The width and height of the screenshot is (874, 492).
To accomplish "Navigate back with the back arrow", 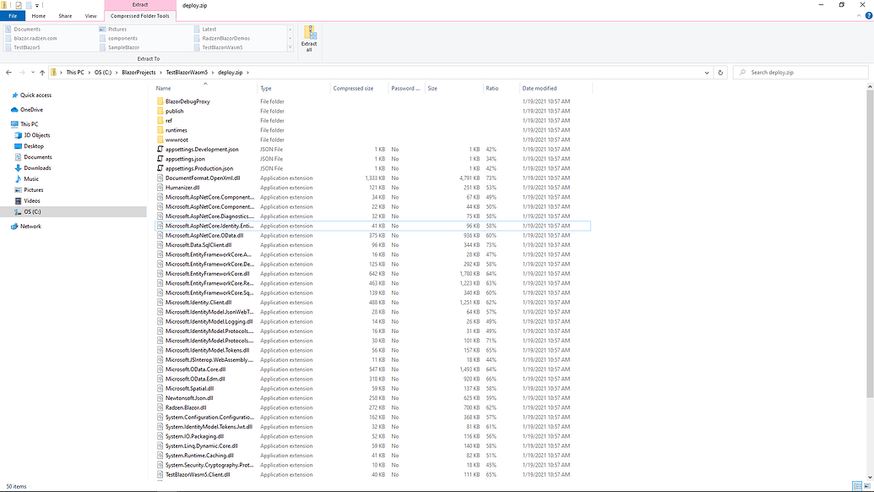I will (8, 72).
